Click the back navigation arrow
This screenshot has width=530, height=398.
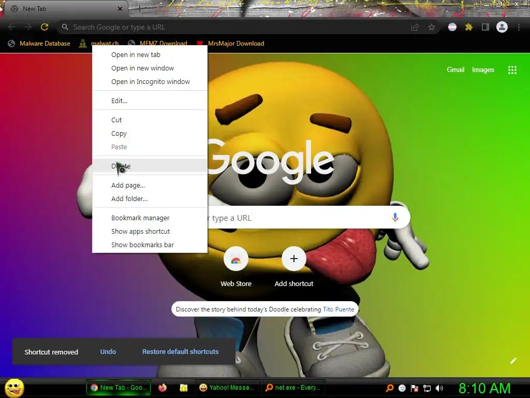pyautogui.click(x=12, y=27)
